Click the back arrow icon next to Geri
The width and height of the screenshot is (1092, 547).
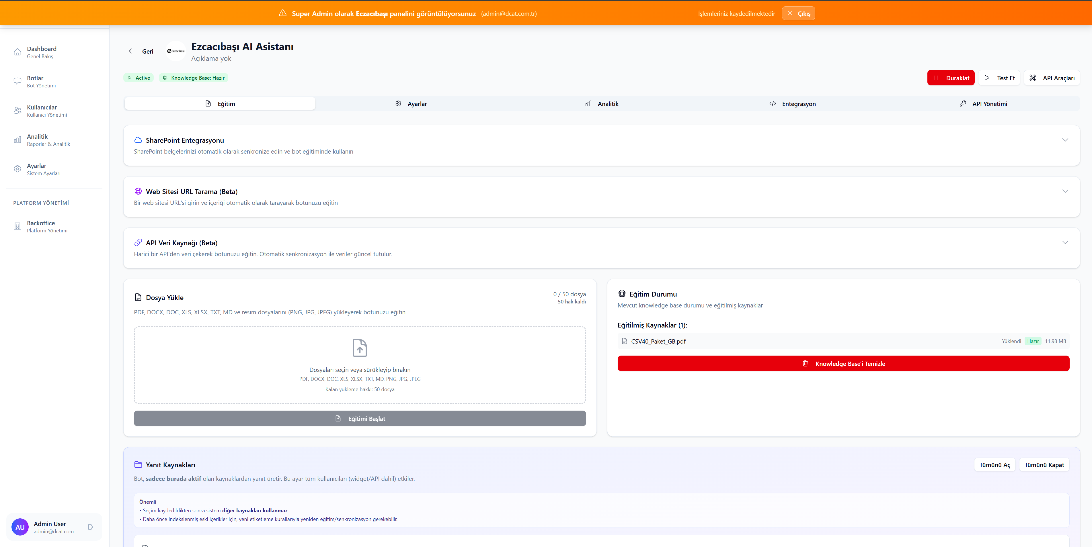tap(132, 51)
